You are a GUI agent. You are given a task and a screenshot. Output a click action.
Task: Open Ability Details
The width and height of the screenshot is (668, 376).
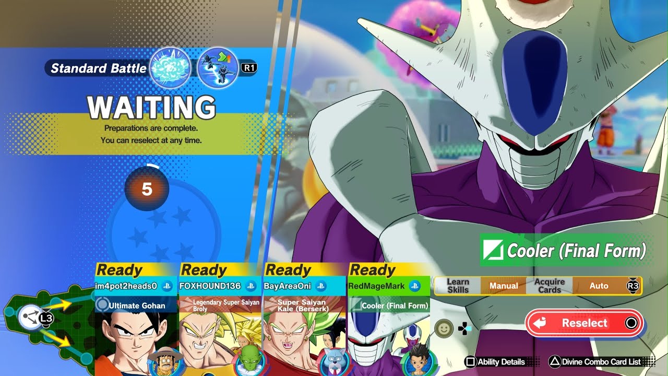pyautogui.click(x=495, y=361)
